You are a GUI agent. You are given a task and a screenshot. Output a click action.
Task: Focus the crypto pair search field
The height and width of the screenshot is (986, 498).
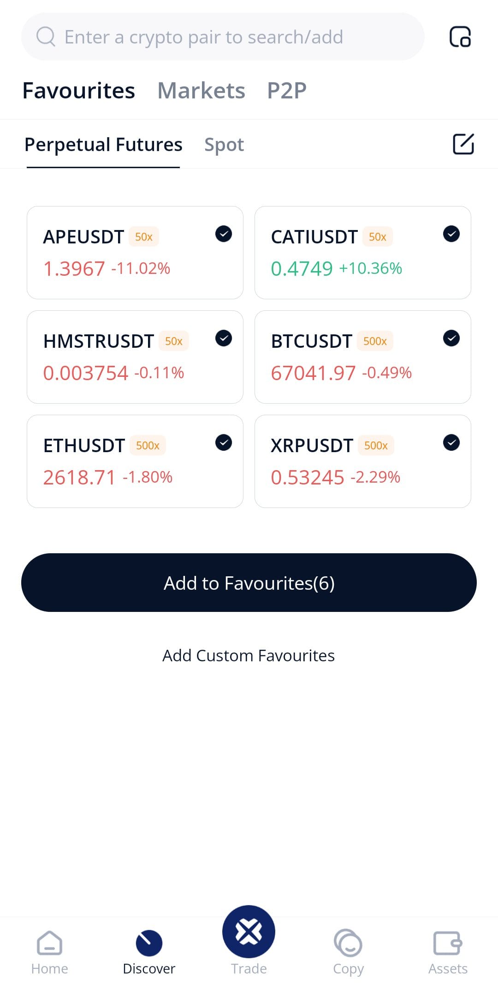click(223, 36)
